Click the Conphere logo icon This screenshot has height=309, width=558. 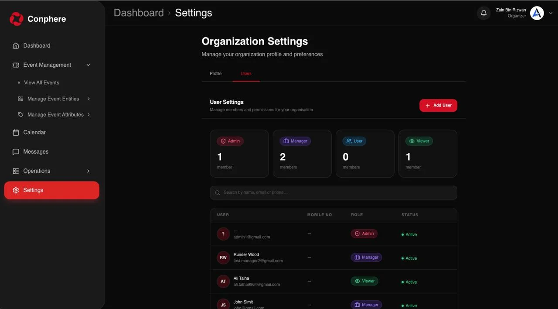tap(17, 19)
